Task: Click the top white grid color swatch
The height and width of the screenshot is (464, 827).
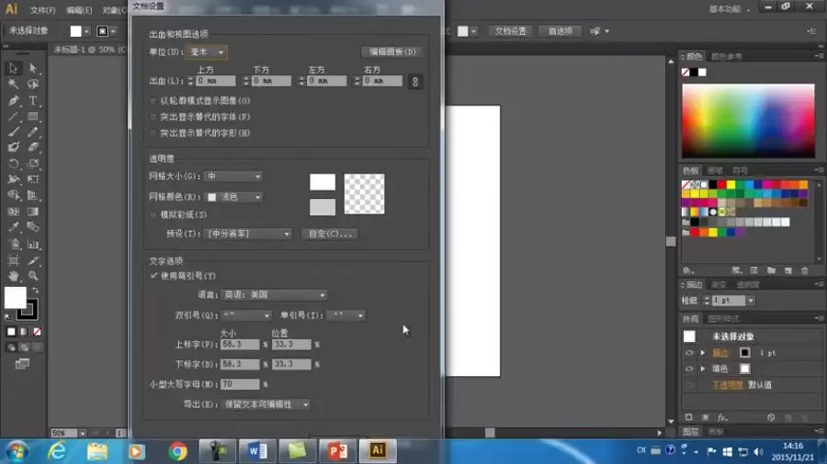Action: click(x=323, y=182)
